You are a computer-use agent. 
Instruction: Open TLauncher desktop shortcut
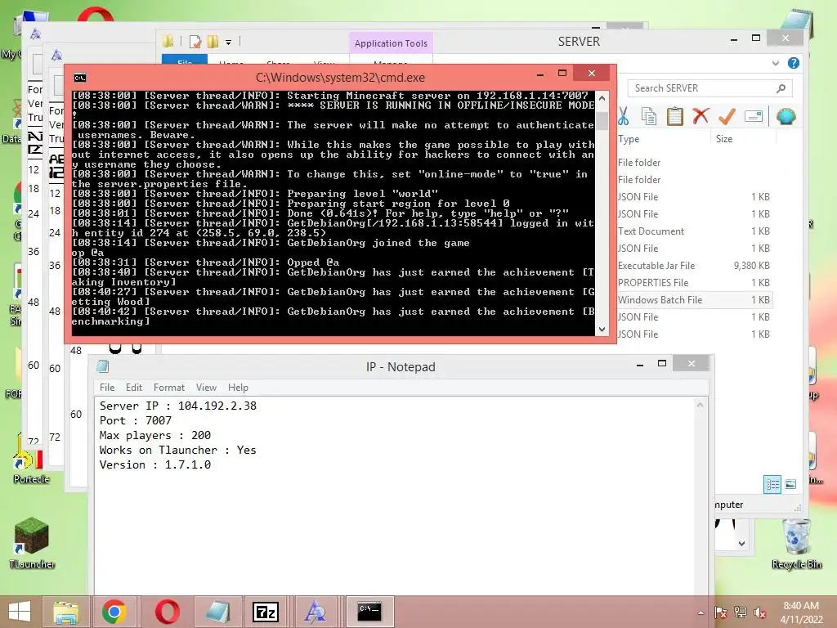pos(32,543)
